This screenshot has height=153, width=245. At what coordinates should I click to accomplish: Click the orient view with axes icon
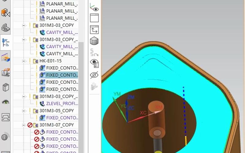click(94, 30)
